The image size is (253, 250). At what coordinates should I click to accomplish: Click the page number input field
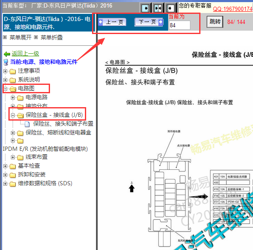[179, 25]
